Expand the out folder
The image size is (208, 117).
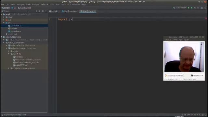pyautogui.click(x=4, y=20)
